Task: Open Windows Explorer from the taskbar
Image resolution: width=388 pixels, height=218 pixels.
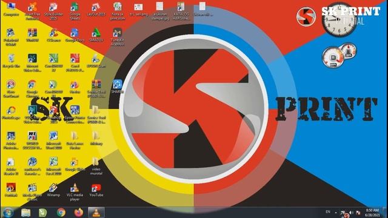Action: click(x=25, y=213)
